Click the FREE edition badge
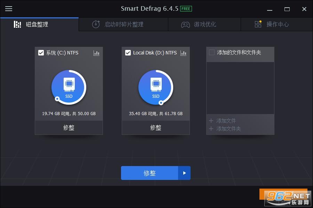This screenshot has height=208, width=313. coord(186,9)
